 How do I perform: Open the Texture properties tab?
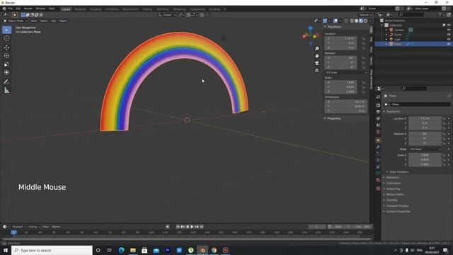coord(378,188)
